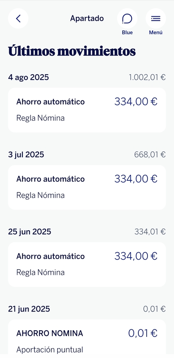Select the 4 ago 2025 date header

(x=29, y=78)
